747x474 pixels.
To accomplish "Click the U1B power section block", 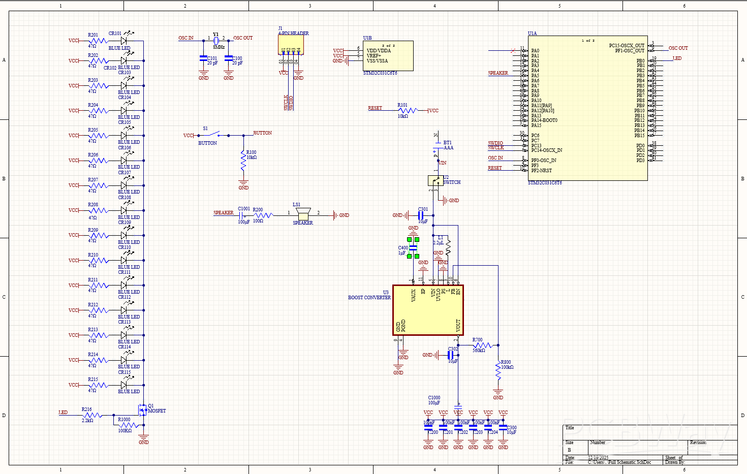I will coord(388,56).
